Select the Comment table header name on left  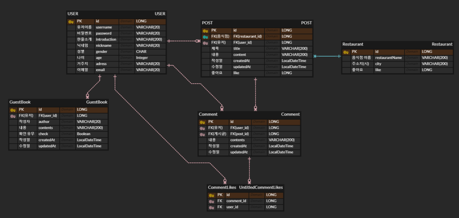pyautogui.click(x=208, y=114)
